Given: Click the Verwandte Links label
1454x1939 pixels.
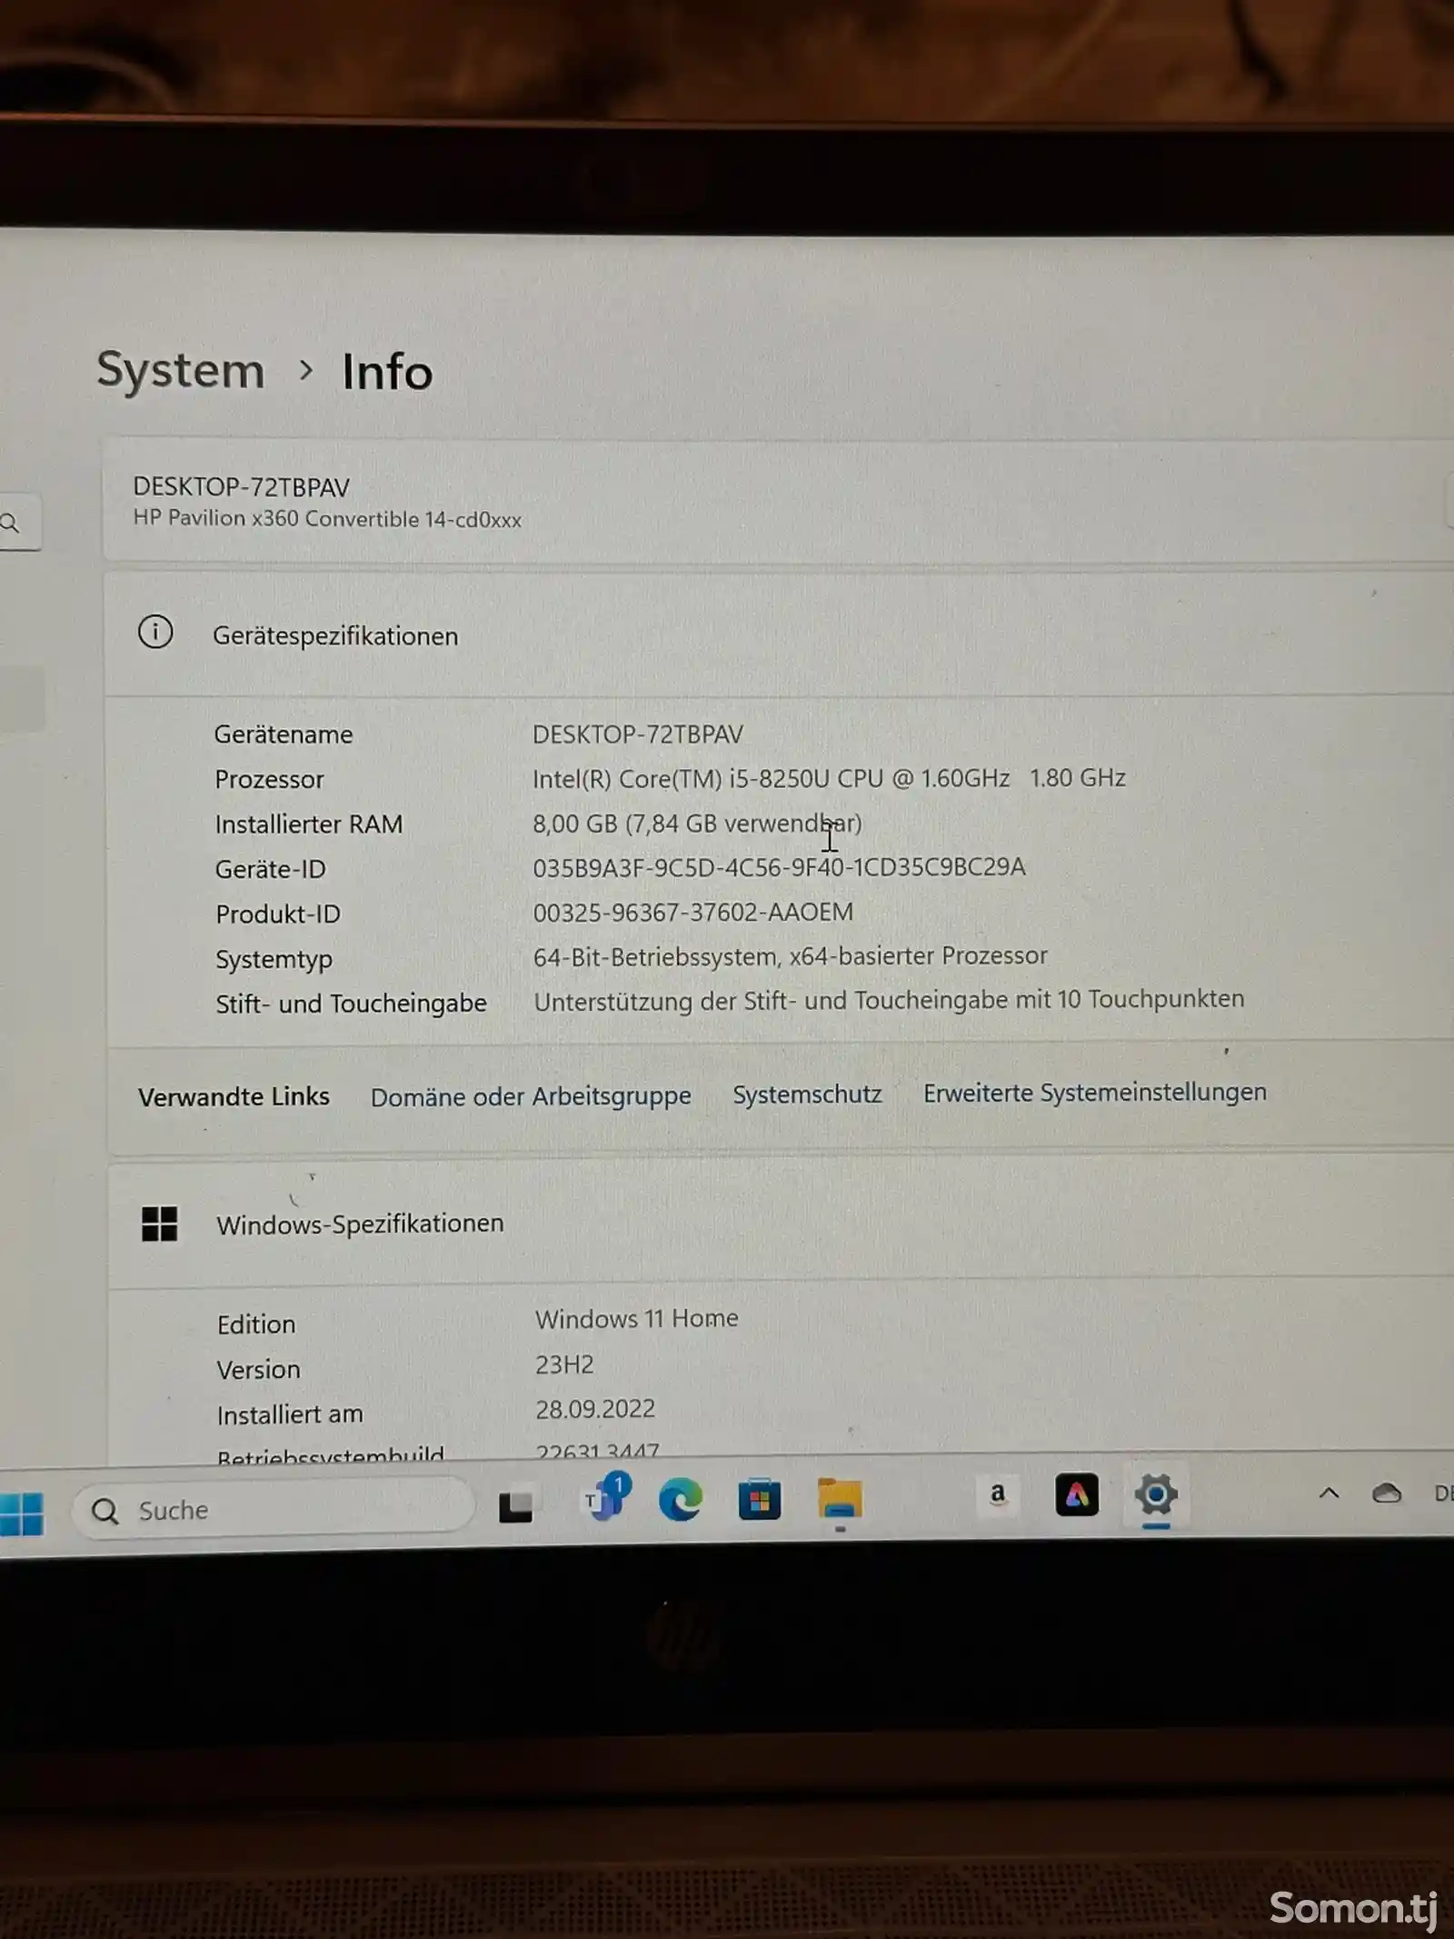Looking at the screenshot, I should click(234, 1097).
